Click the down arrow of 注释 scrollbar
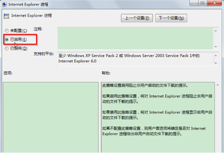 (216, 47)
